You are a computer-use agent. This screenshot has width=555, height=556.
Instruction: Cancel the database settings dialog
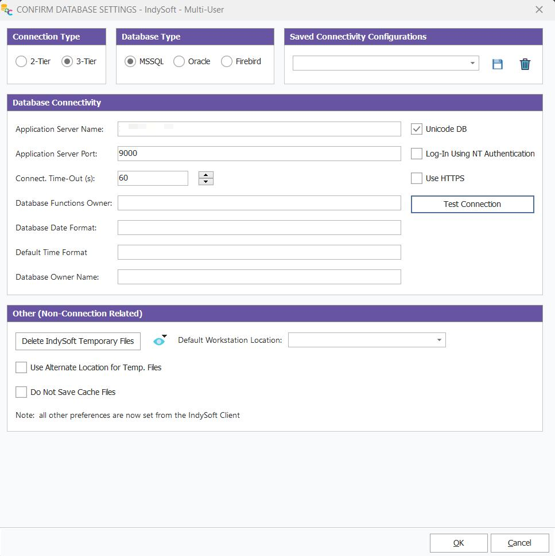coord(519,543)
